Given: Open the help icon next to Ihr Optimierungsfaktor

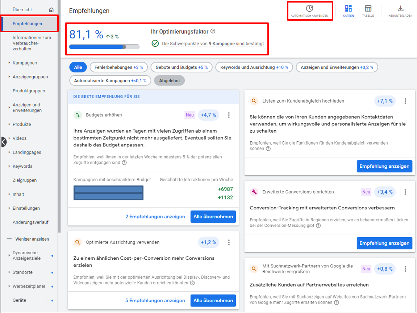Looking at the screenshot, I should coord(213,31).
